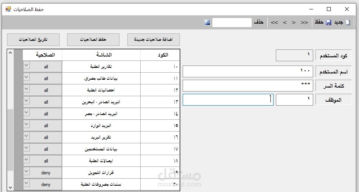This screenshot has width=359, height=192.
Task: Click in the كلمة السر password field
Action: tap(248, 85)
